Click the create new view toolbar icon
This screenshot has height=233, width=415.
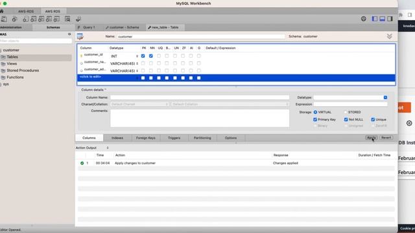(x=41, y=19)
